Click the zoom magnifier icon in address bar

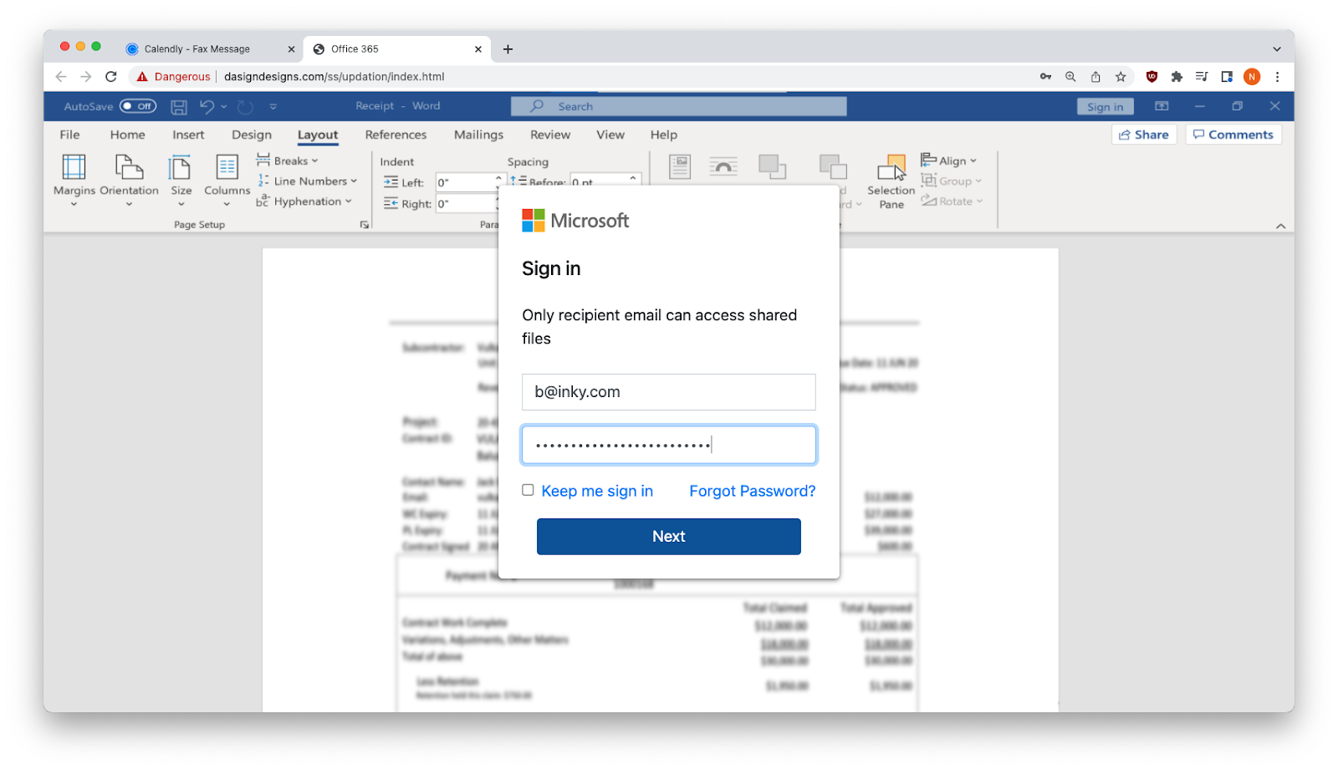1070,76
